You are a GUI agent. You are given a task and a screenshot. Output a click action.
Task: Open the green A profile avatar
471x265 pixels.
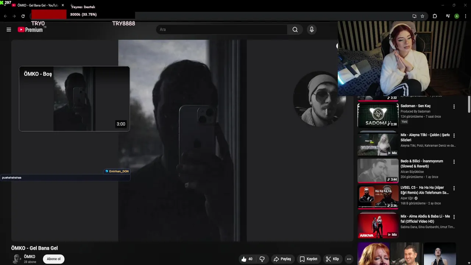(457, 16)
